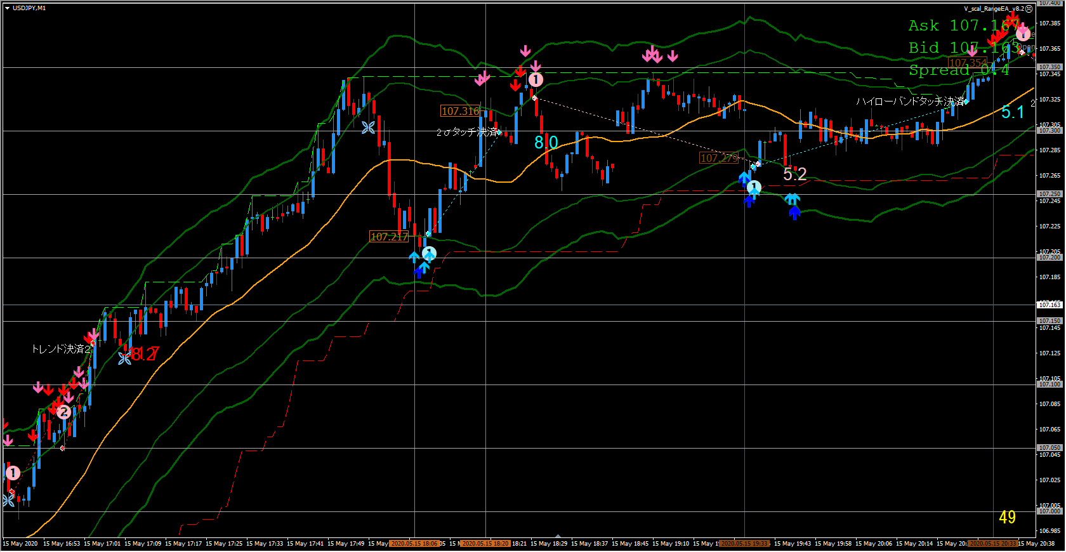Click the X close marker near the 17:49 peak
Screen dimensions: 1066x552
coord(368,128)
